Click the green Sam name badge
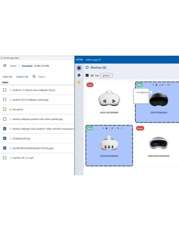The width and height of the screenshot is (179, 231). point(90,128)
